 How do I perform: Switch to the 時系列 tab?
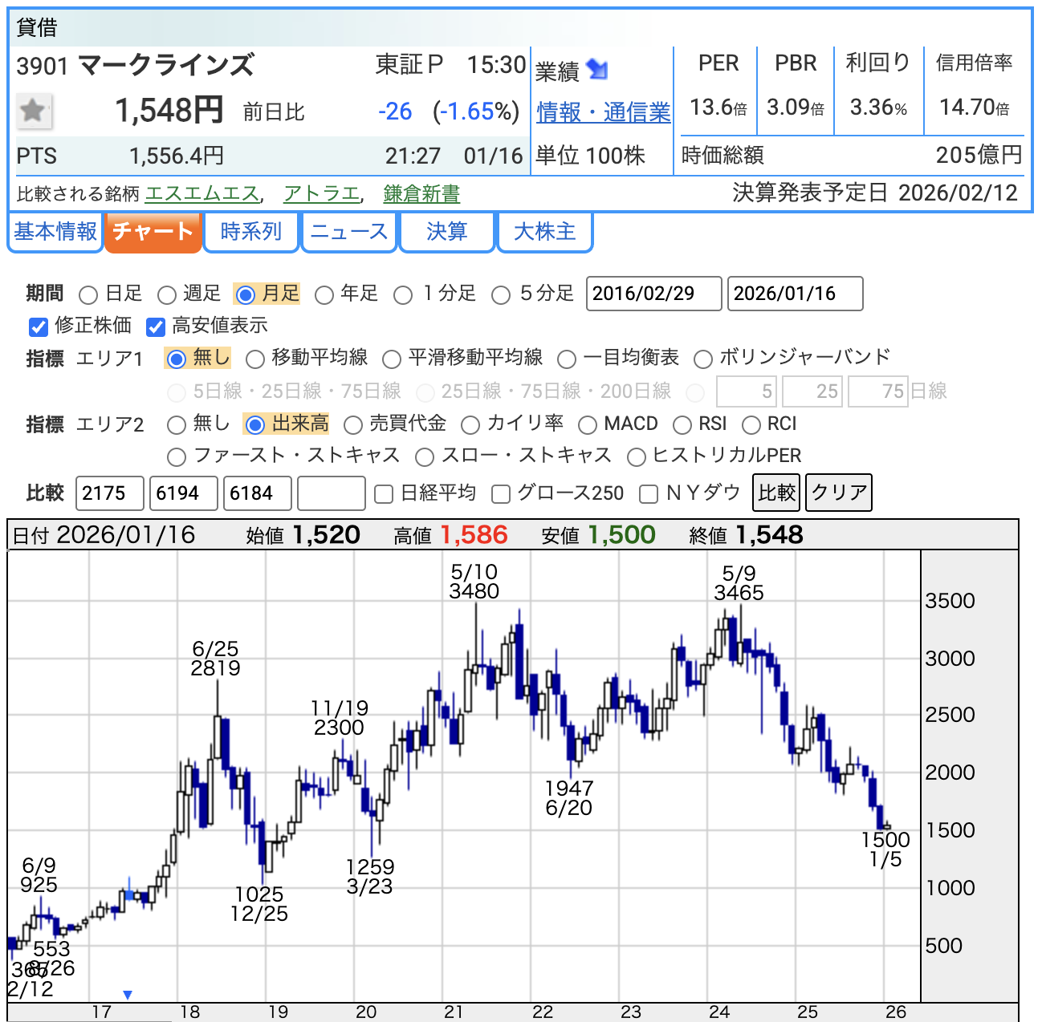pyautogui.click(x=251, y=232)
